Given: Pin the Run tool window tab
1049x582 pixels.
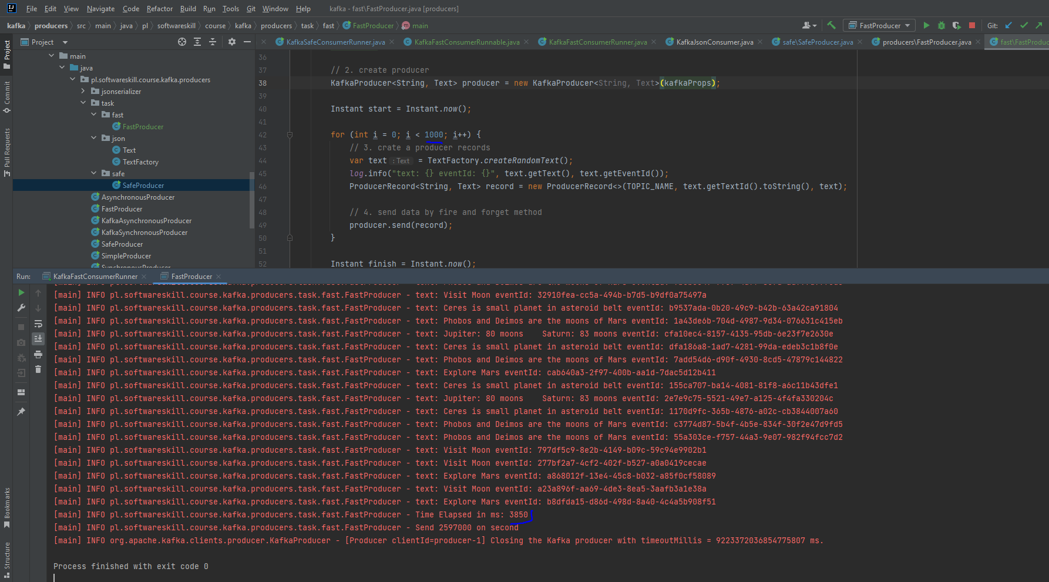Looking at the screenshot, I should pos(21,411).
